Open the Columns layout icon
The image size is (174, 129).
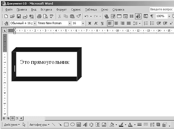tap(132, 16)
